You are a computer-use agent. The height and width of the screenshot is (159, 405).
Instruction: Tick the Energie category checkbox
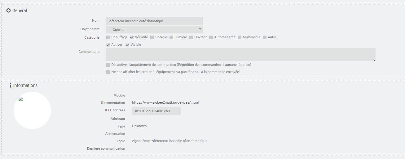pyautogui.click(x=152, y=37)
